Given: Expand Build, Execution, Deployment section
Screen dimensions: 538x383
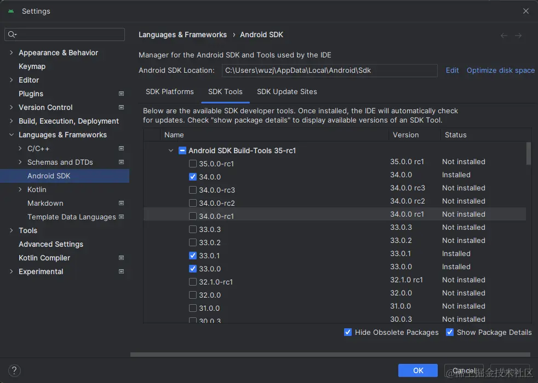Looking at the screenshot, I should click(x=12, y=121).
